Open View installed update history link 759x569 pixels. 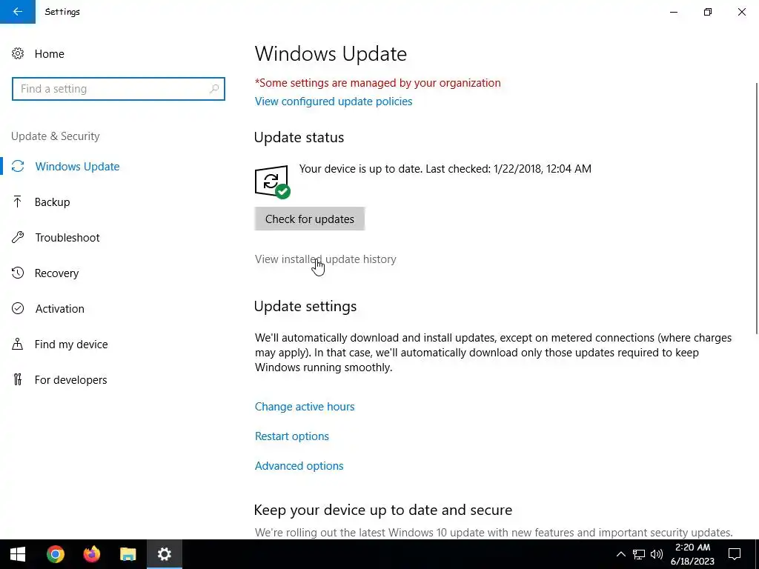[325, 259]
